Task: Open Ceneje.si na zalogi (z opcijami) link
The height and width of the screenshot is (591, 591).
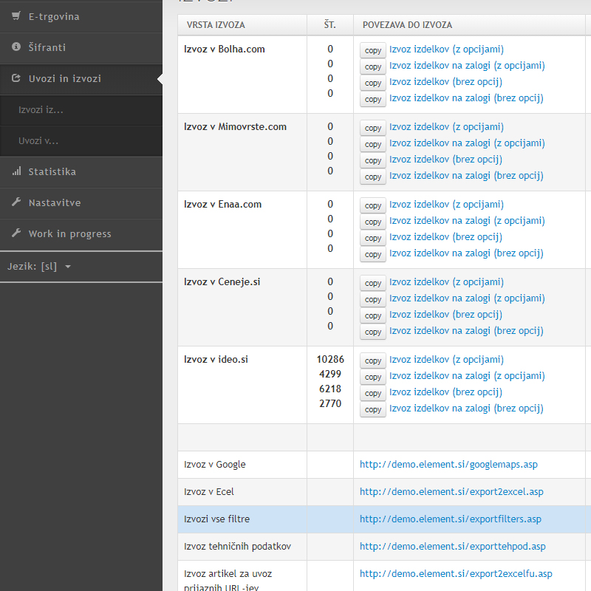Action: [467, 298]
